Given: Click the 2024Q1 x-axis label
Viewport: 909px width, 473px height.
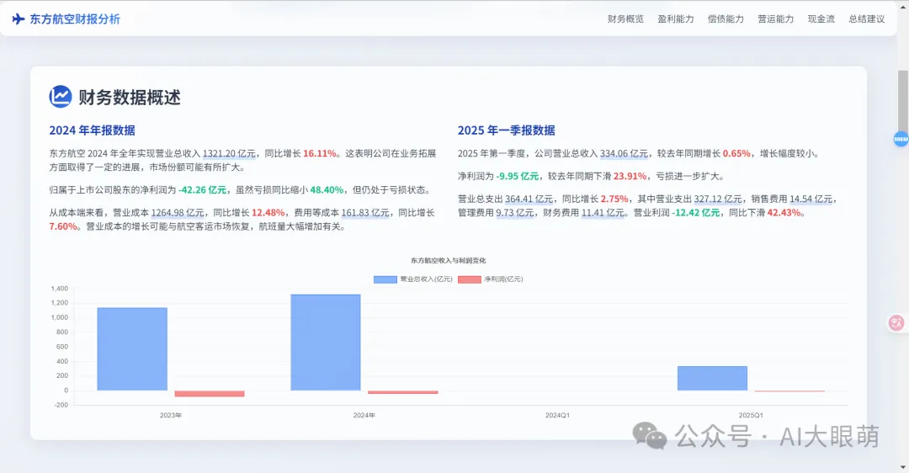Looking at the screenshot, I should pos(557,416).
